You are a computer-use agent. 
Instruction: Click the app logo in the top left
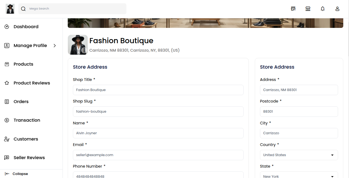tap(10, 8)
